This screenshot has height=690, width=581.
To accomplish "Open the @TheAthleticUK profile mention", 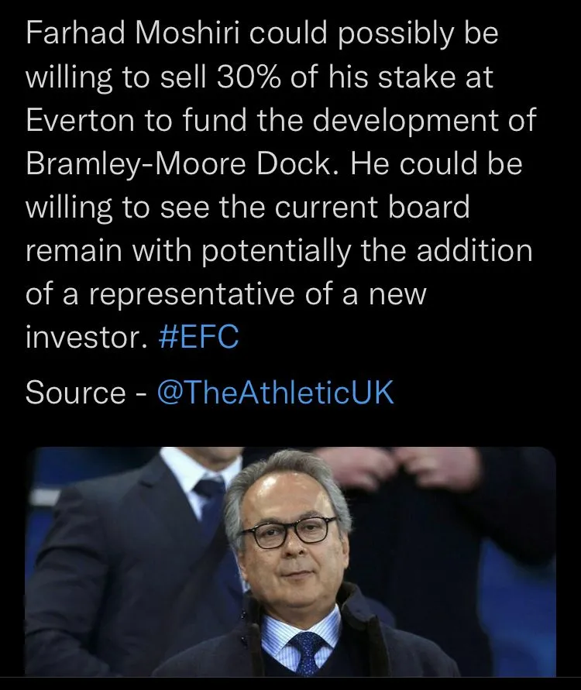I will 275,393.
